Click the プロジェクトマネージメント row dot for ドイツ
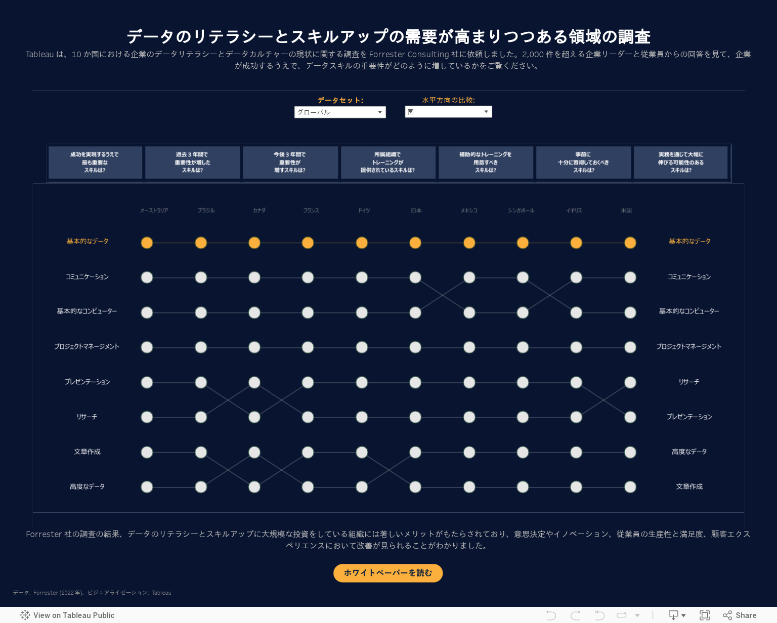This screenshot has height=623, width=777. [362, 347]
